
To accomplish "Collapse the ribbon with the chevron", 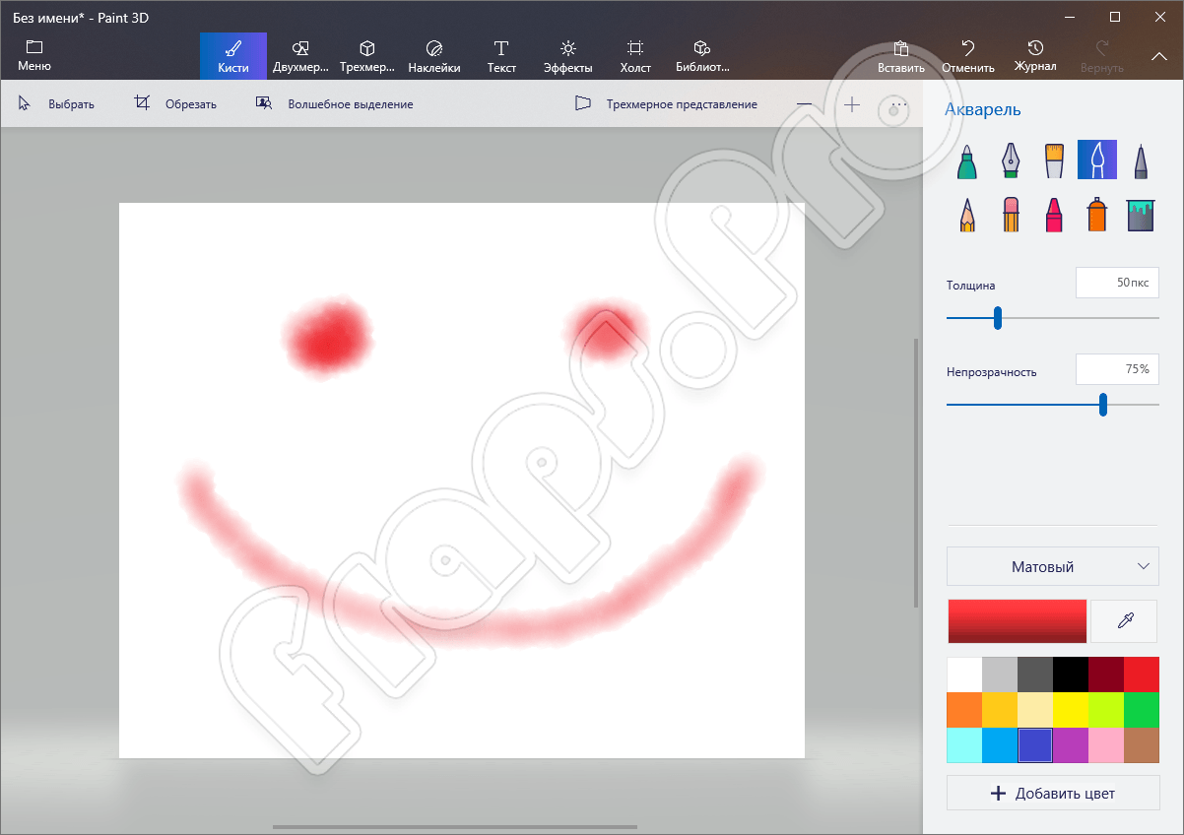I will pyautogui.click(x=1158, y=56).
